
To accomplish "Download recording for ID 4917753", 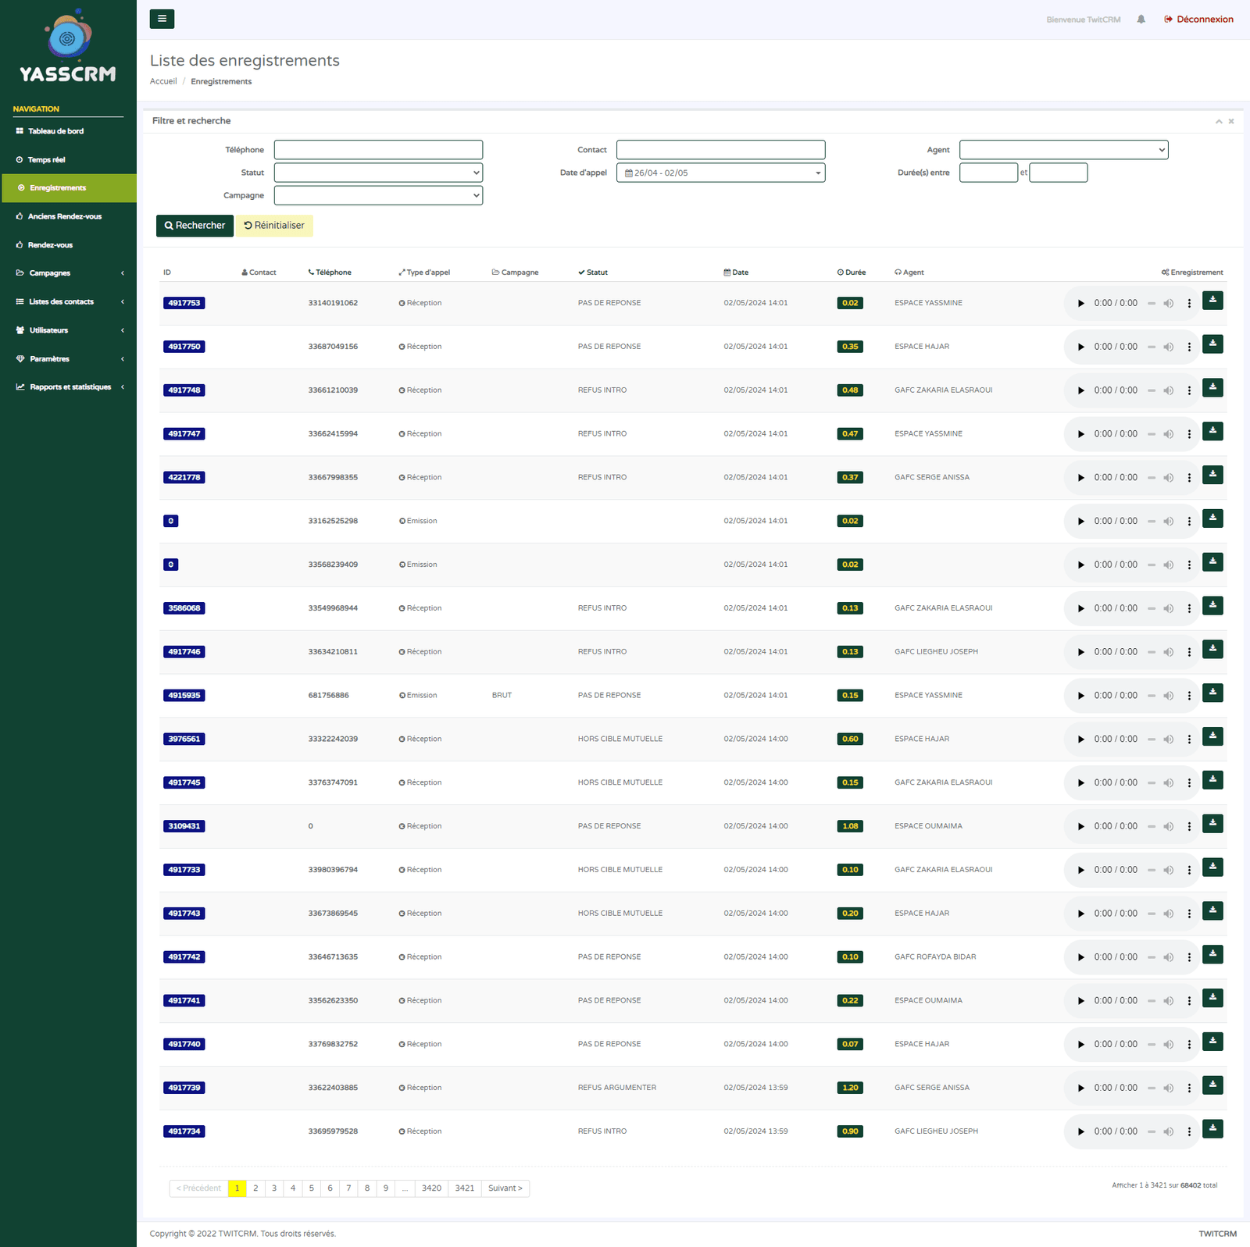I will coord(1212,301).
